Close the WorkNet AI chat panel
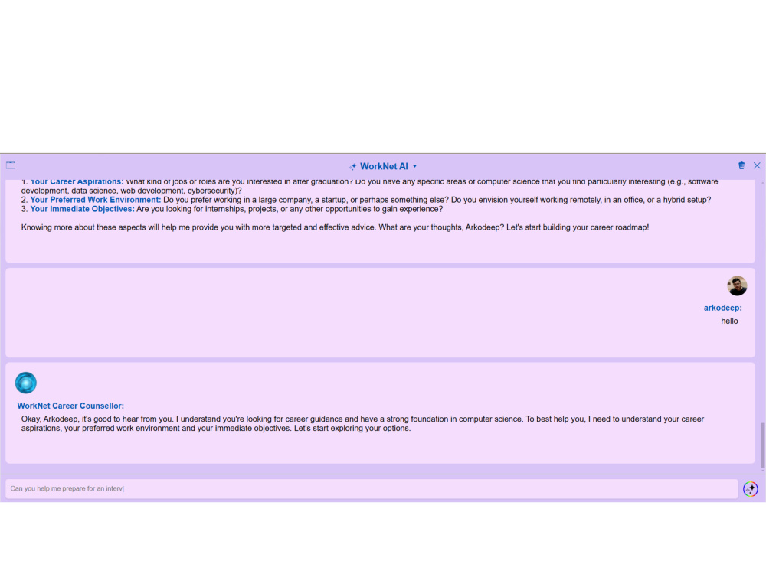Screen dimensions: 766x574 click(757, 165)
